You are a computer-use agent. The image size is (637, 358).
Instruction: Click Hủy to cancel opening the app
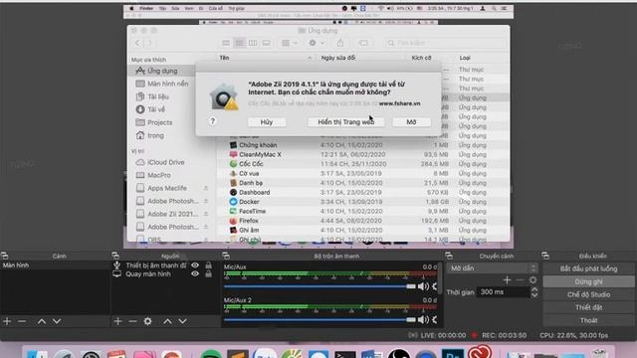tap(267, 122)
